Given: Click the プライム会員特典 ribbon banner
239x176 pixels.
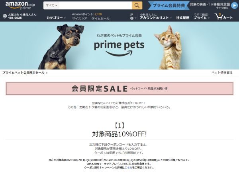Looking at the screenshot, I should click(169, 6).
